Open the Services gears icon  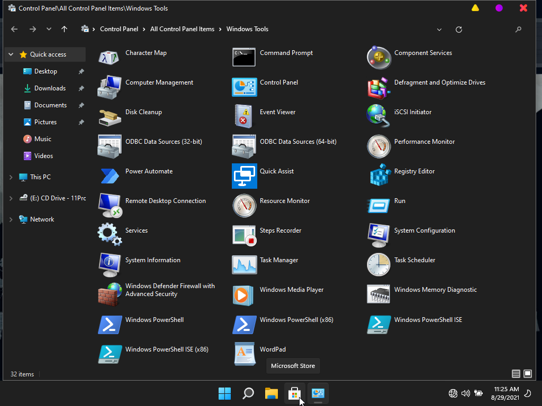coord(109,235)
